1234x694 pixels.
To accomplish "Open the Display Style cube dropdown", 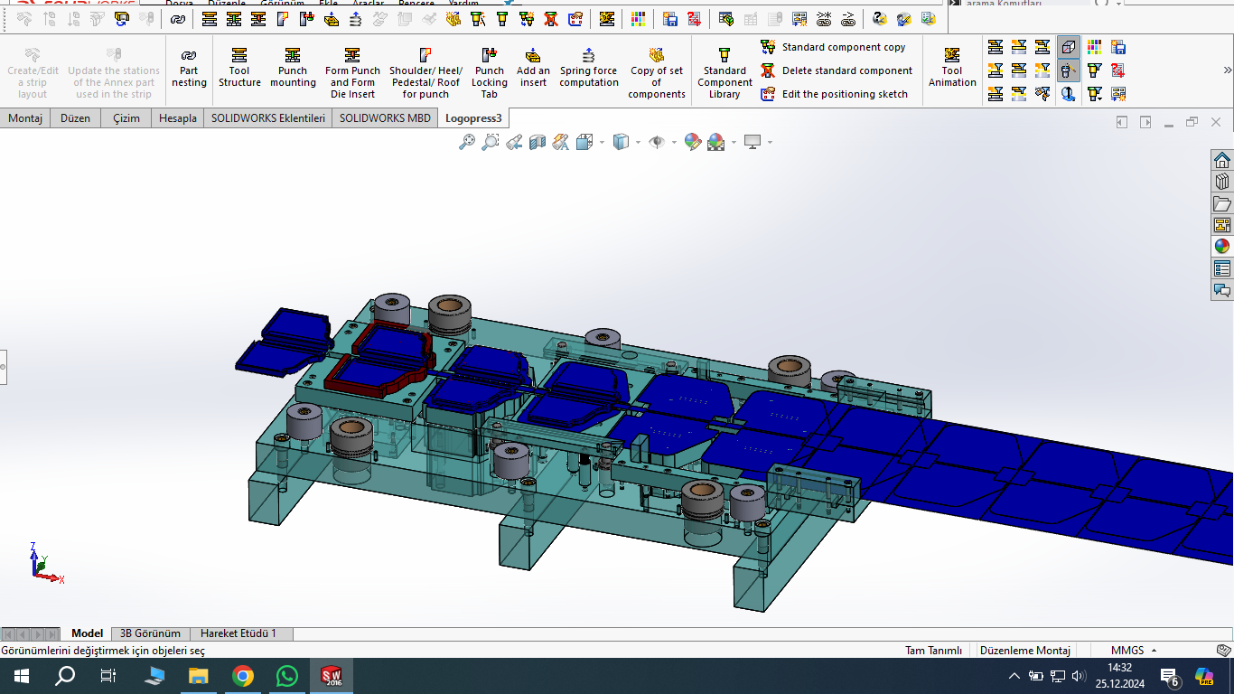I will click(638, 142).
